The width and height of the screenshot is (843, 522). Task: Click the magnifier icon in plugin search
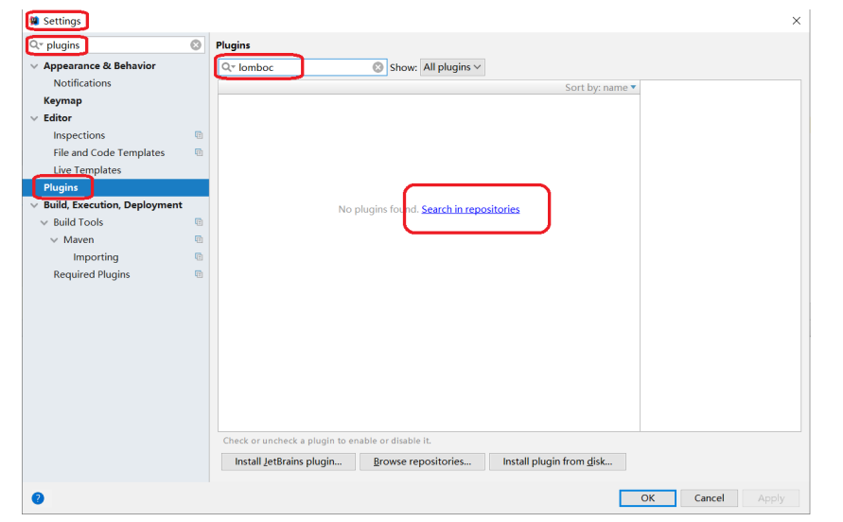click(228, 67)
